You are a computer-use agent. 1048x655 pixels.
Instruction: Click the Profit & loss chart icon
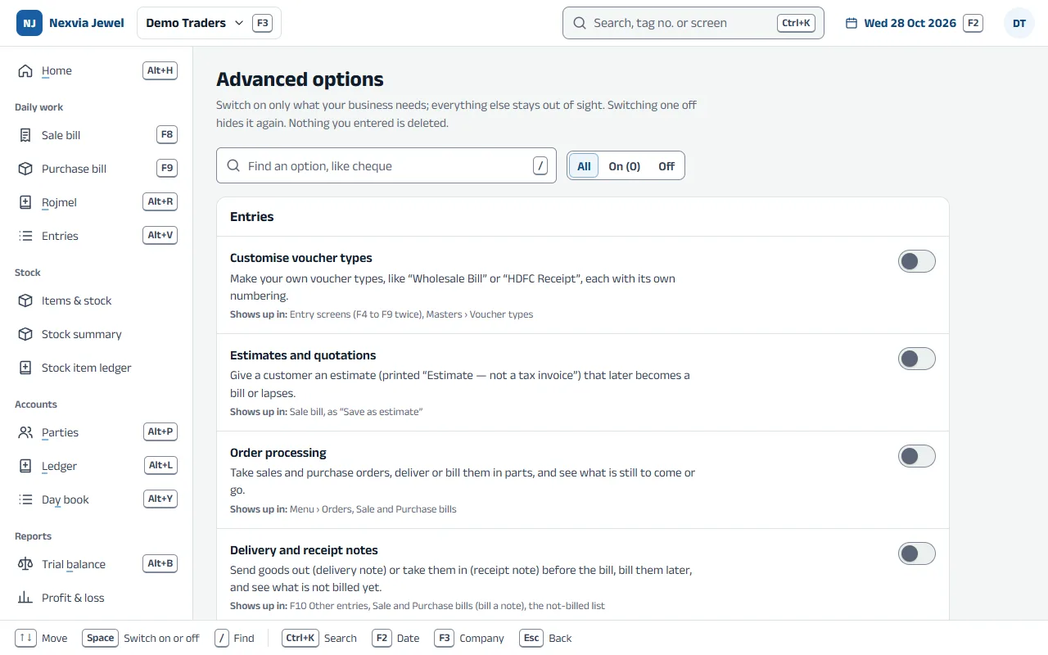click(x=25, y=598)
